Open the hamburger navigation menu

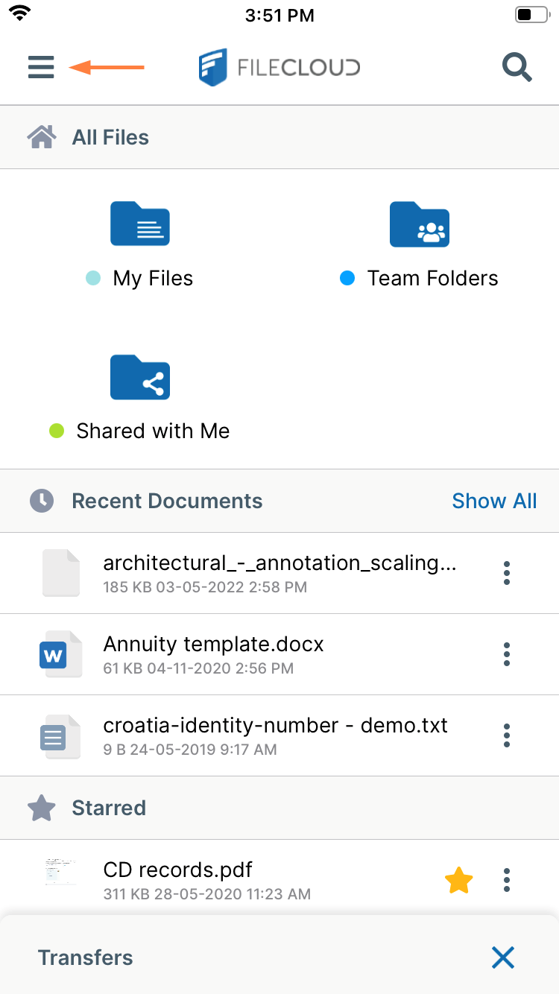pyautogui.click(x=41, y=67)
